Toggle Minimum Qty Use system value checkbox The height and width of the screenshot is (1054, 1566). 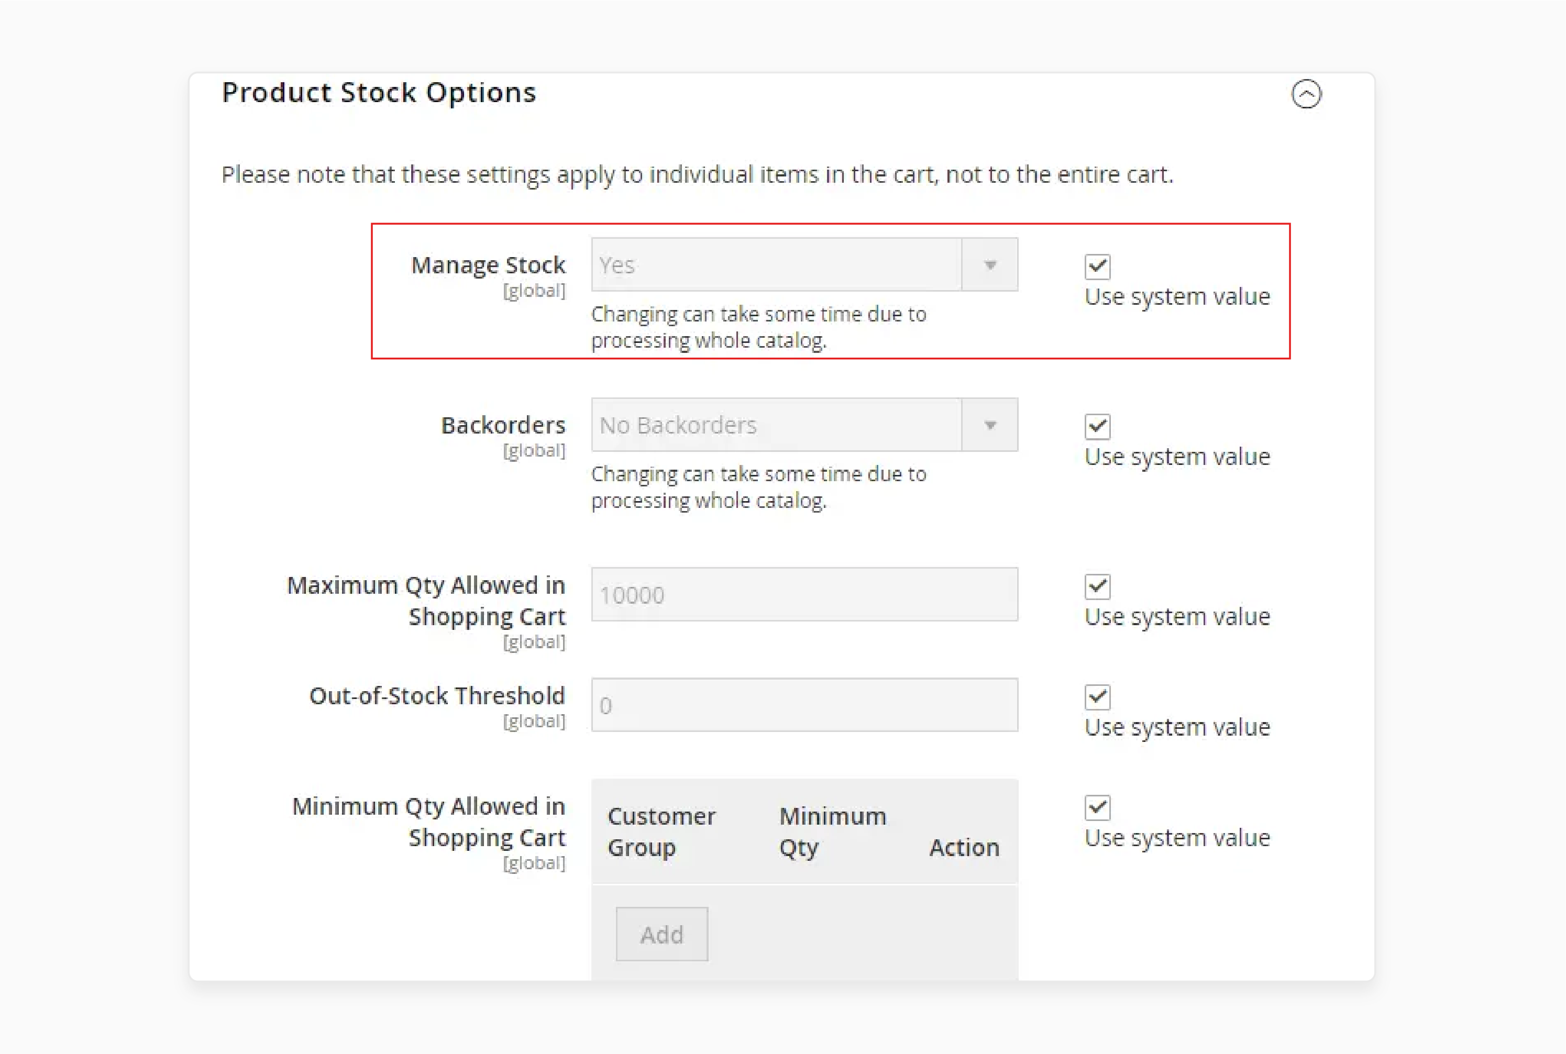point(1095,806)
